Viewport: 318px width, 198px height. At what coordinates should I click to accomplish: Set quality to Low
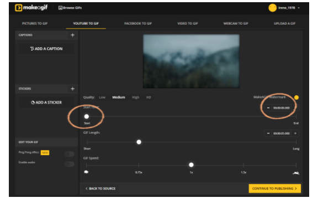point(102,97)
